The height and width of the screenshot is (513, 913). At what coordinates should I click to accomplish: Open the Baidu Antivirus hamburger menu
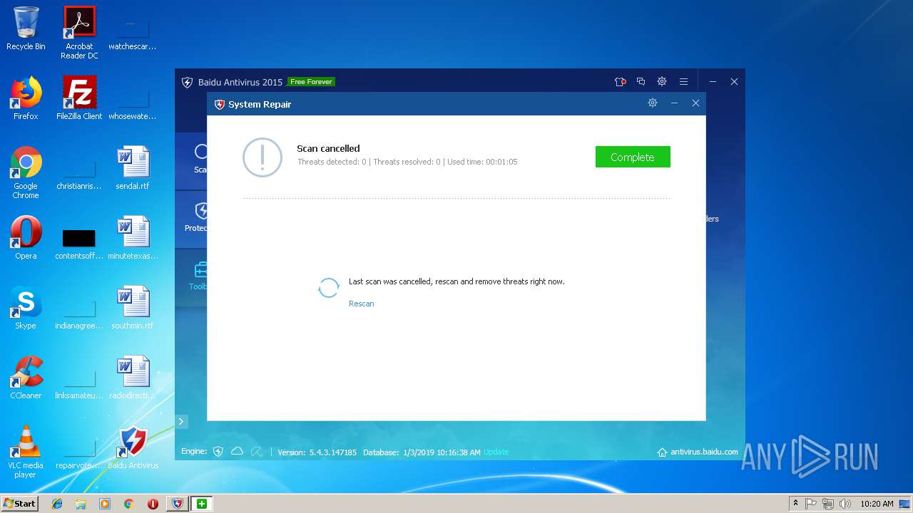pyautogui.click(x=683, y=82)
